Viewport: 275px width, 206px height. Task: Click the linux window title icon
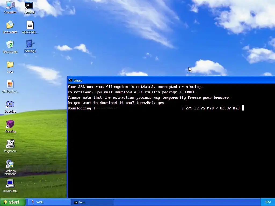pyautogui.click(x=70, y=80)
